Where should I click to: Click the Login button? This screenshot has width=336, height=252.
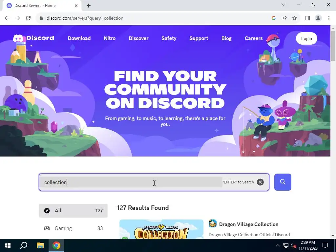306,38
